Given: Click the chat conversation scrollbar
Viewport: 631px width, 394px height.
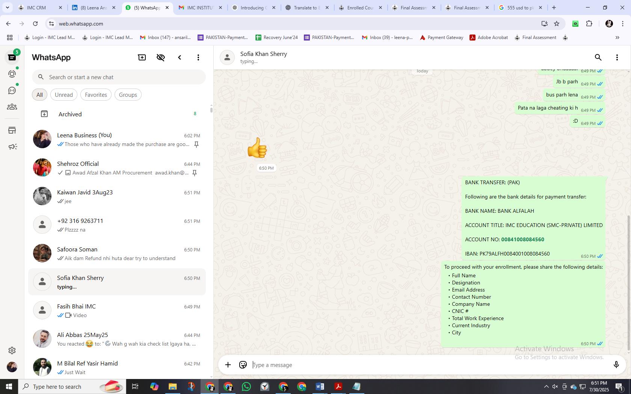Looking at the screenshot, I should [629, 283].
